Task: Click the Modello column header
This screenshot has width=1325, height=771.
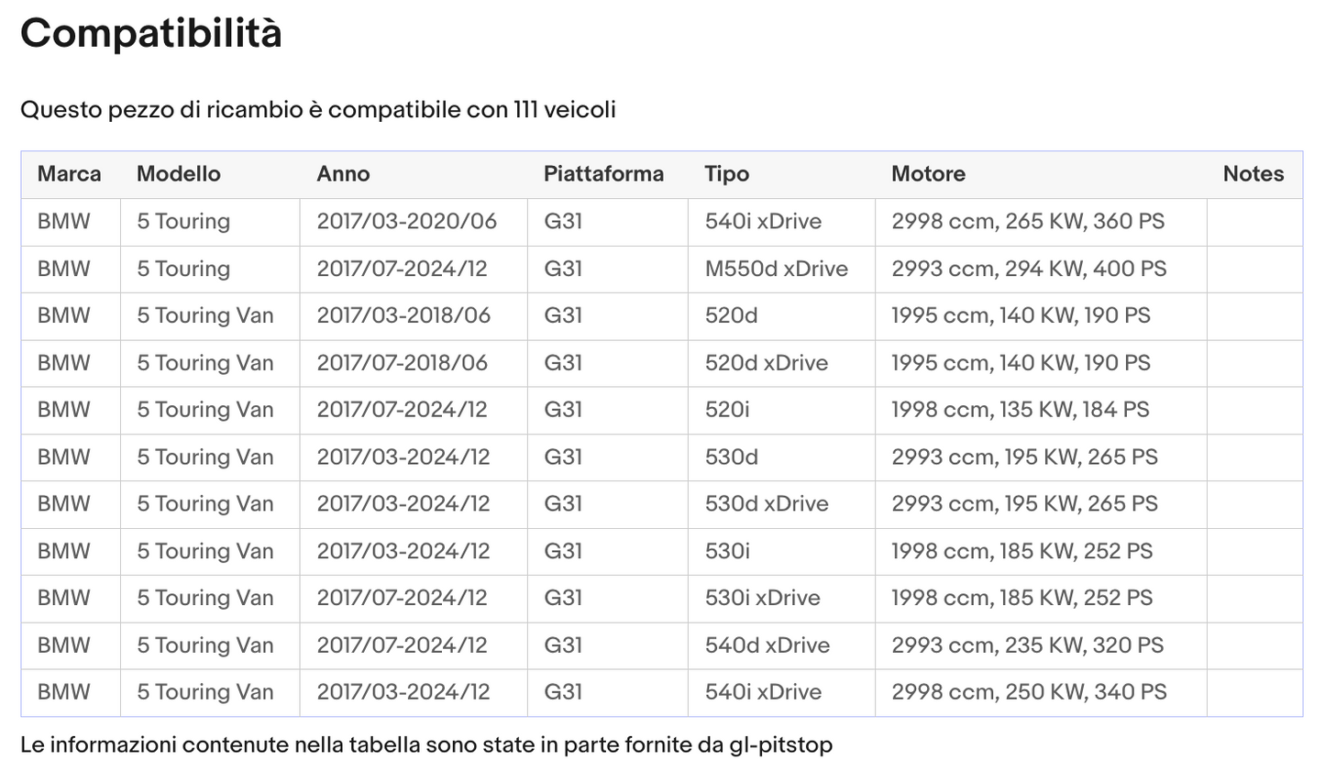Action: click(179, 174)
